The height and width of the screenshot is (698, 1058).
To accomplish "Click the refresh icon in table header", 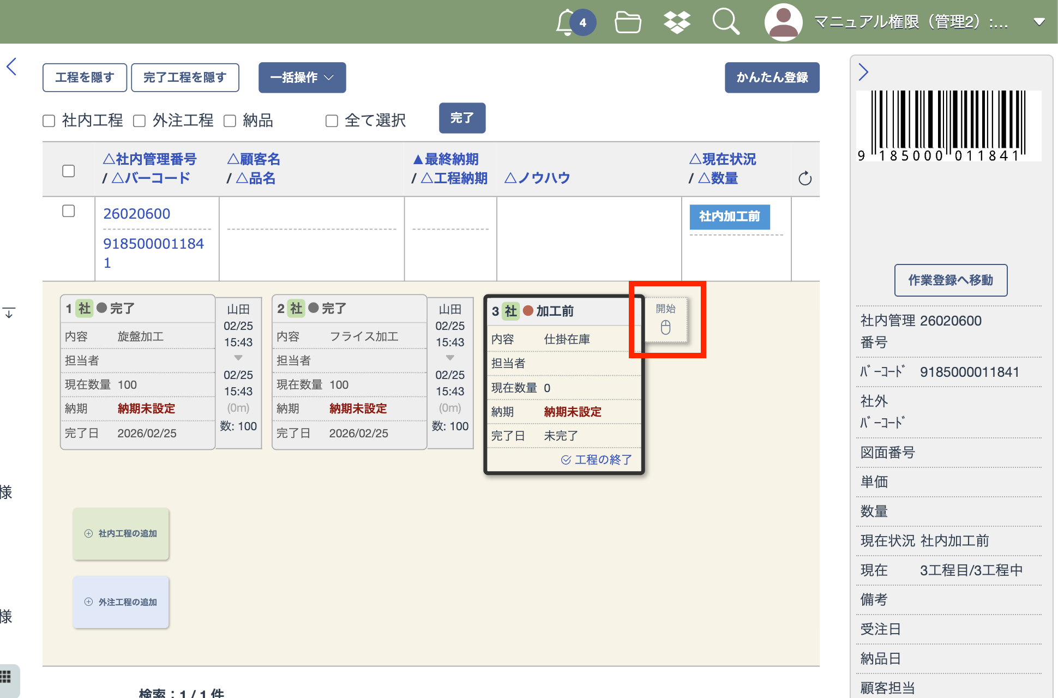I will 805,178.
